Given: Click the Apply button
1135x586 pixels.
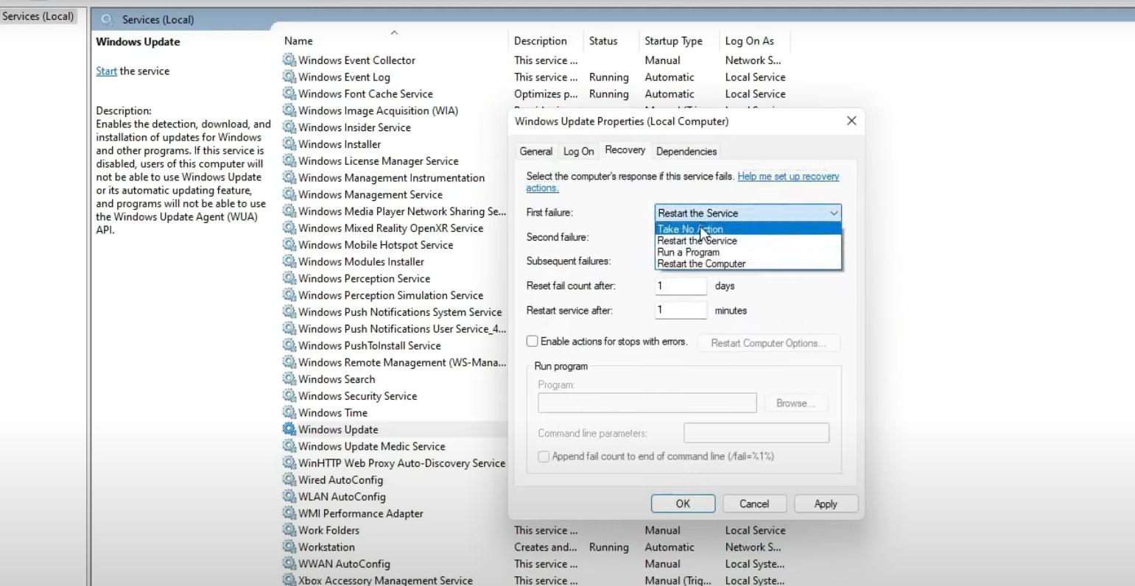Looking at the screenshot, I should tap(825, 504).
